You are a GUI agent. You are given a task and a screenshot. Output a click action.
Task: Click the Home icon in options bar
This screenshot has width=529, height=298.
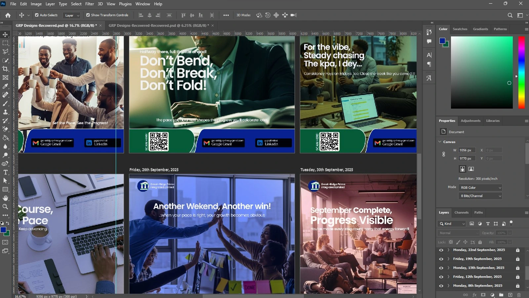[x=8, y=15]
